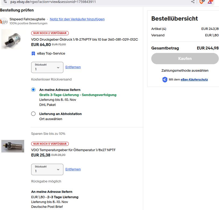Viewport: 219px width, 210px height.
Task: Click the site settings icon in address bar
Action: click(4, 2)
